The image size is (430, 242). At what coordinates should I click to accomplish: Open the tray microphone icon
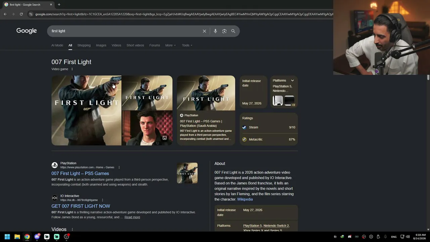click(x=385, y=237)
